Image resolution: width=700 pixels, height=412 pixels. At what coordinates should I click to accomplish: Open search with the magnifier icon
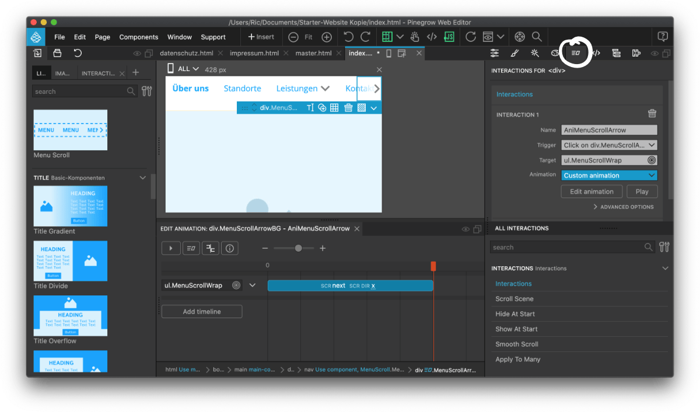click(x=537, y=37)
